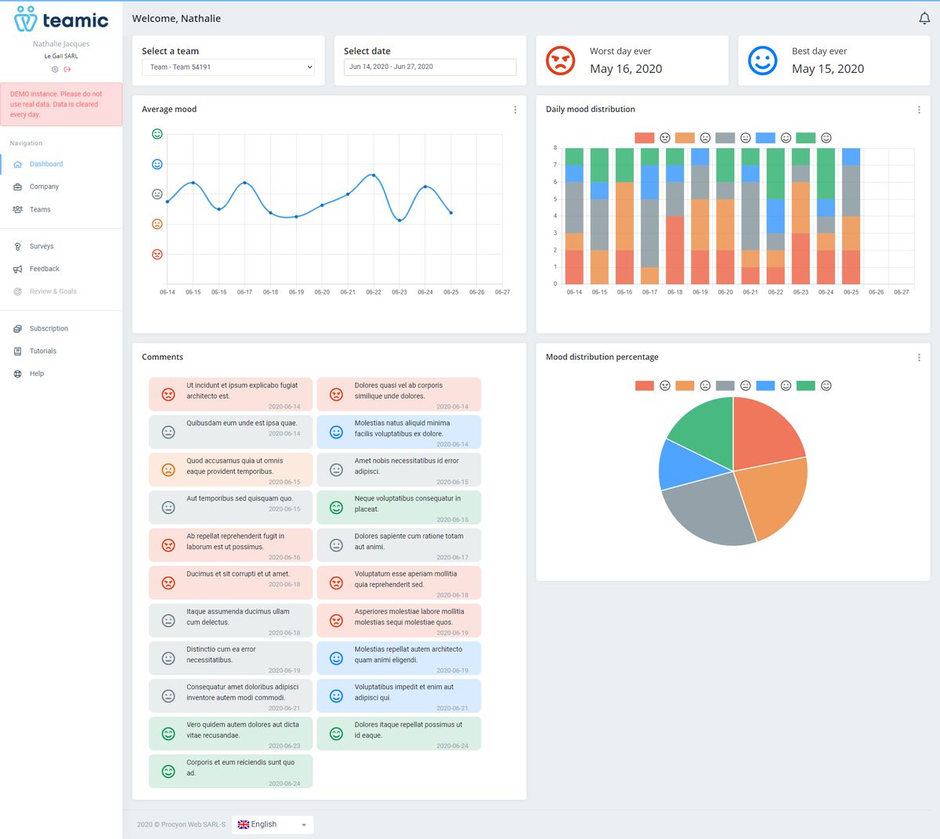Screen dimensions: 940x839
Task: Open the Daily mood distribution options menu
Action: (x=919, y=110)
